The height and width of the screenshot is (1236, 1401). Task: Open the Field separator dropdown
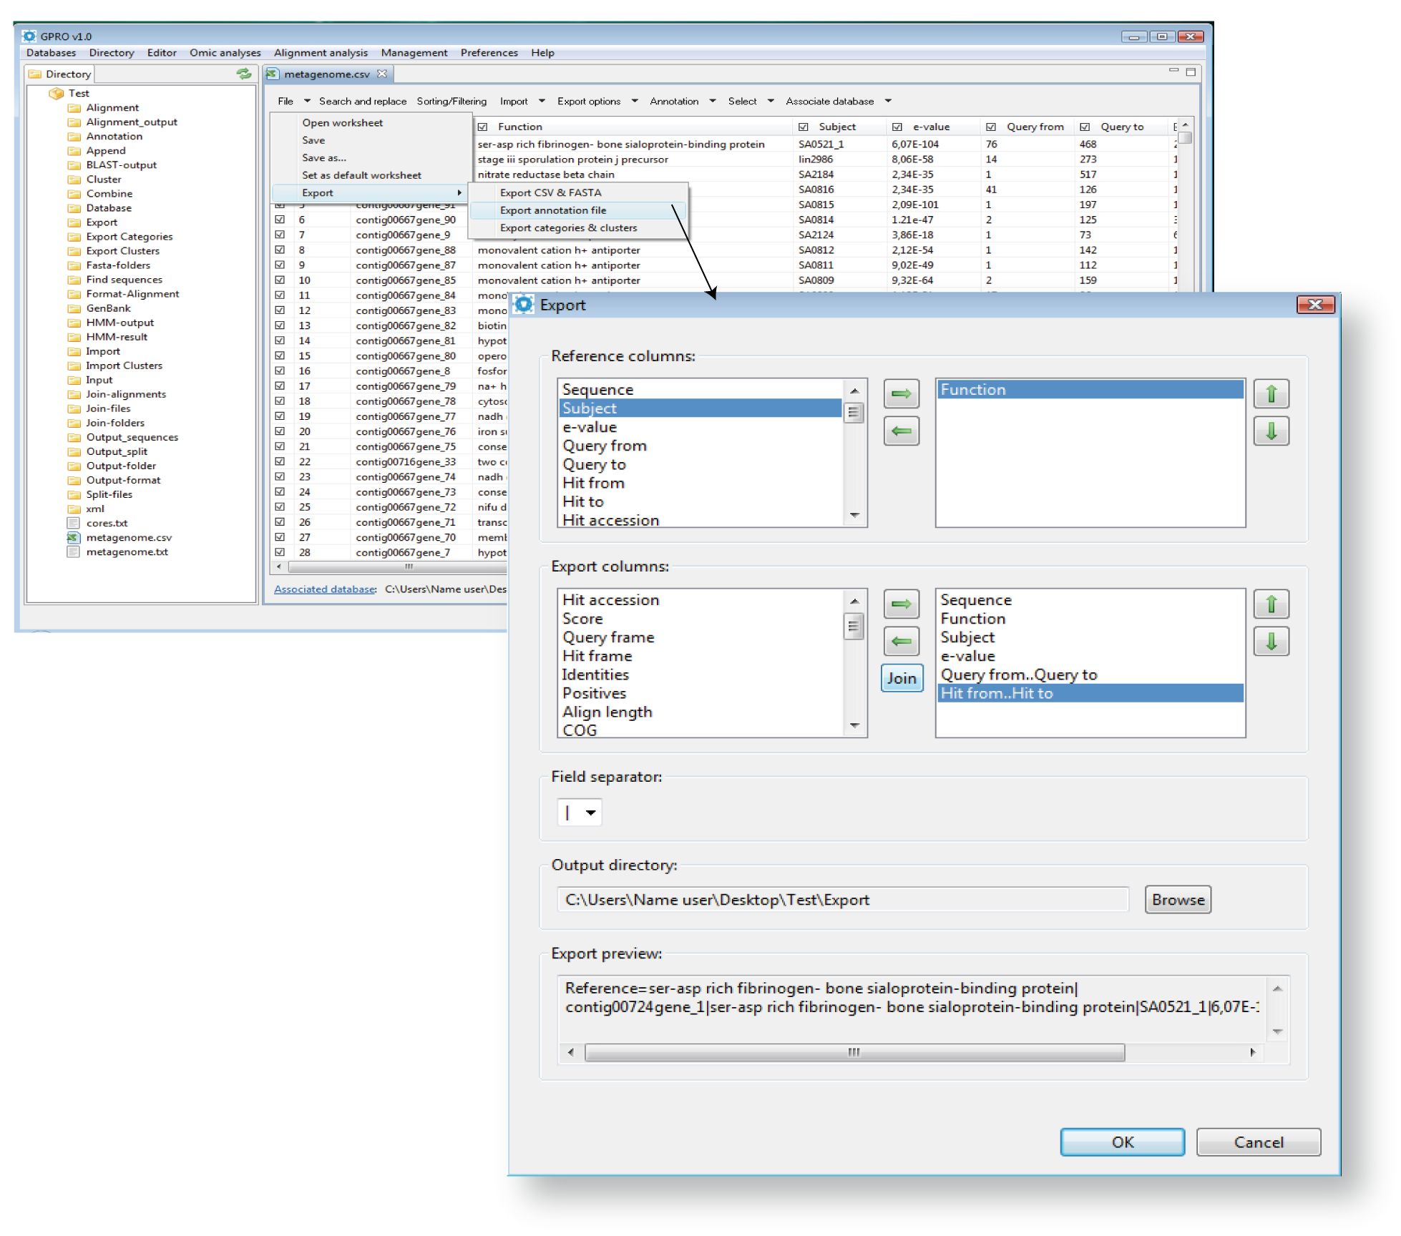point(590,813)
